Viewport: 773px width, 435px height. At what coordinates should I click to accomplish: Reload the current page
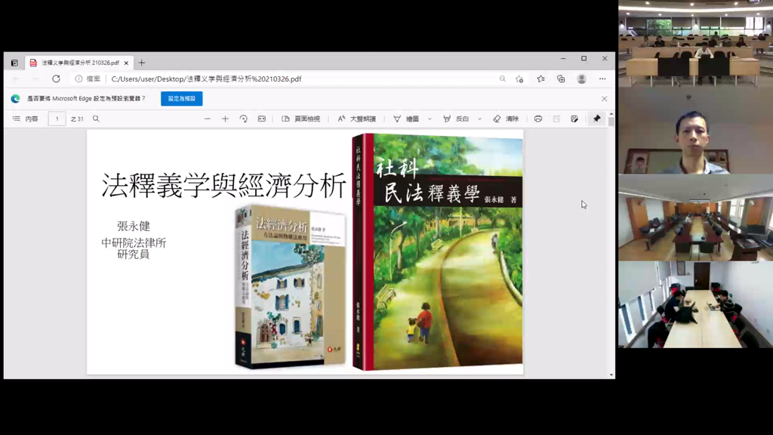coord(56,79)
